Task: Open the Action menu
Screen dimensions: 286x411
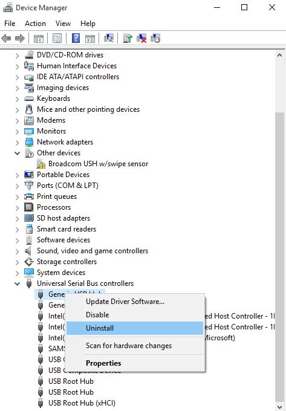Action: 36,24
